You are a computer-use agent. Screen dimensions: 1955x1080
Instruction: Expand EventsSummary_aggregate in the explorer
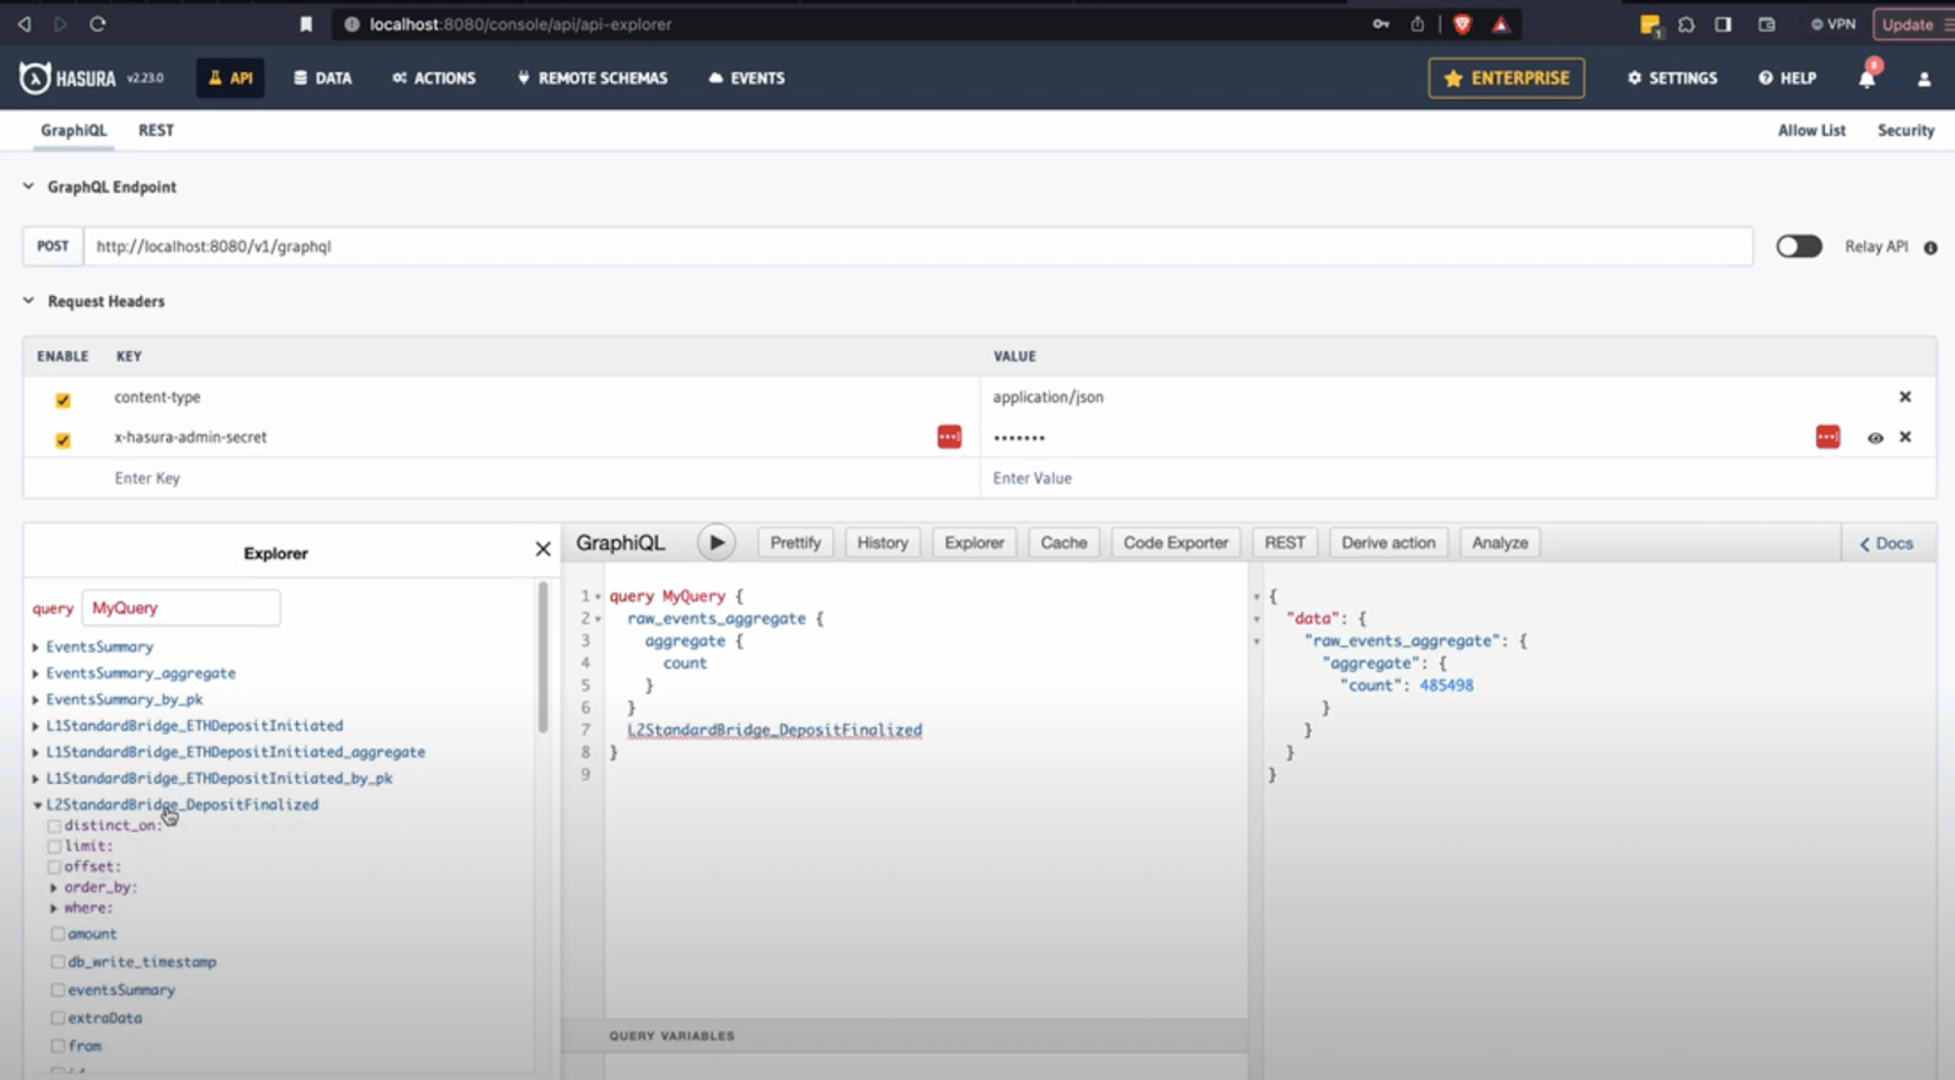pyautogui.click(x=134, y=673)
